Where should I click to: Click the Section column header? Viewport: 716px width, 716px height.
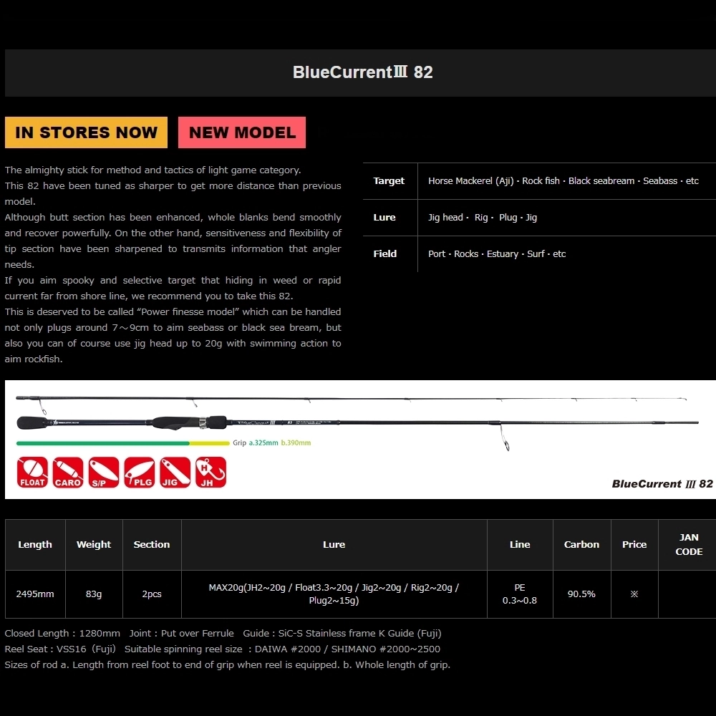coord(152,544)
